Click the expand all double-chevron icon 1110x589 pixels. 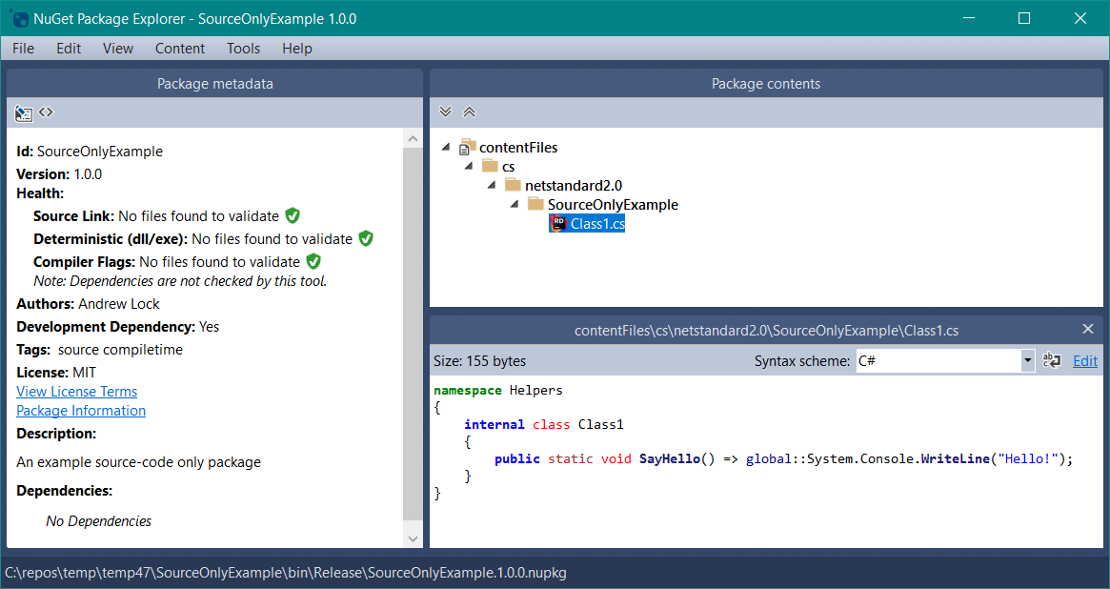(x=445, y=112)
